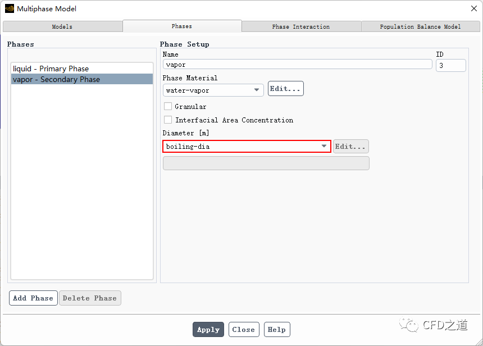
Task: Click the phase ID field
Action: click(x=450, y=66)
